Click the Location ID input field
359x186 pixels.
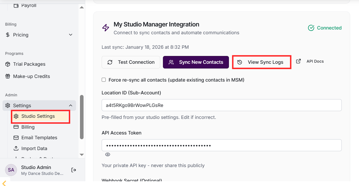click(221, 105)
